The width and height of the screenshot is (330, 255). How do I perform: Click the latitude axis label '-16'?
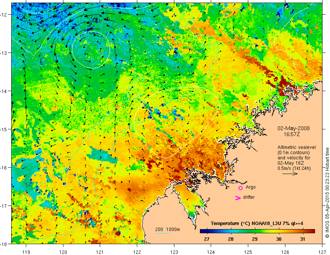tap(4, 168)
